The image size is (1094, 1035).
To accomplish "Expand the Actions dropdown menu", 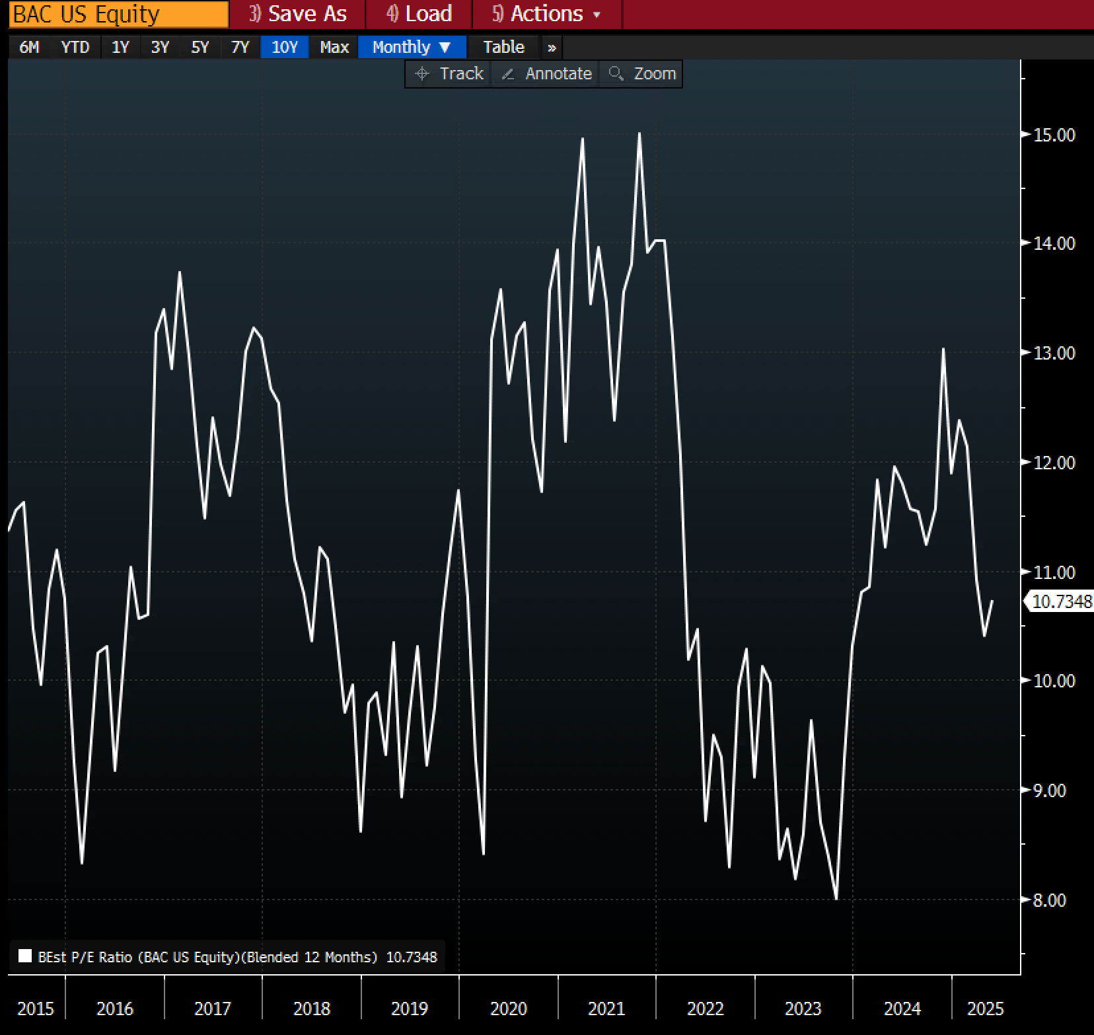I will tap(547, 14).
